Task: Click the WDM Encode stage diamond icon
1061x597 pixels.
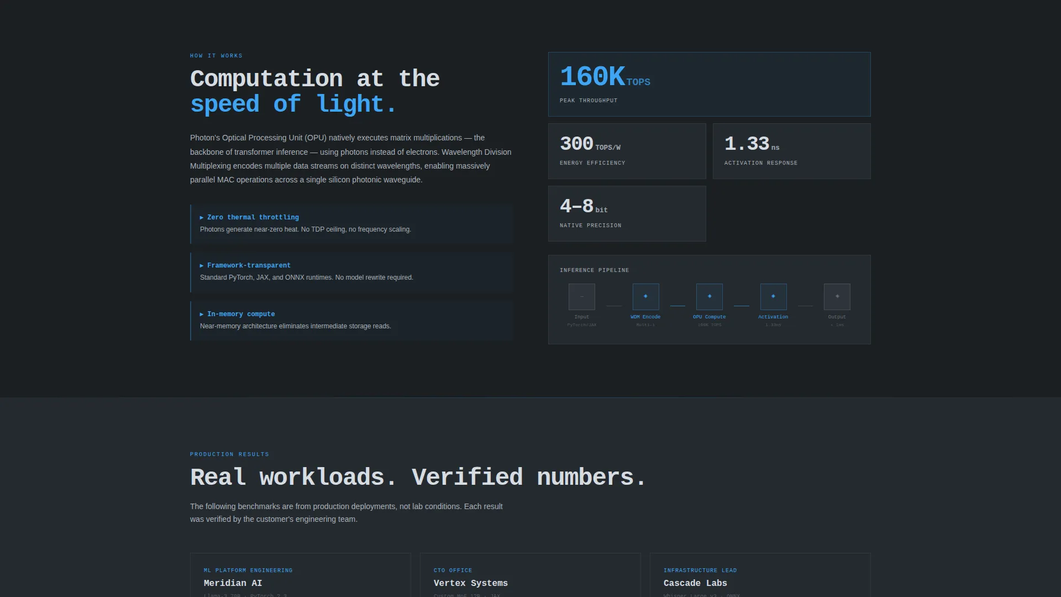Action: tap(645, 296)
